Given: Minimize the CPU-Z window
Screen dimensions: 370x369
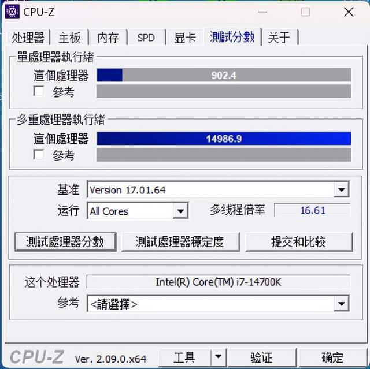Looking at the screenshot, I should coord(262,12).
